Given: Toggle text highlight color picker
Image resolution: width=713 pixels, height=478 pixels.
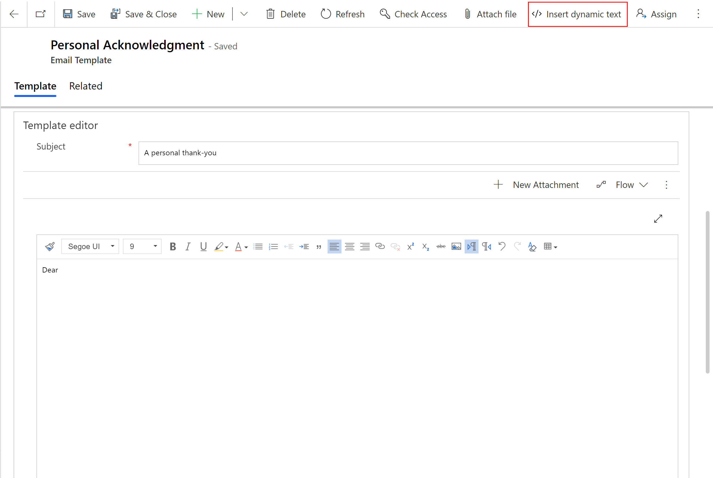Looking at the screenshot, I should [x=228, y=247].
